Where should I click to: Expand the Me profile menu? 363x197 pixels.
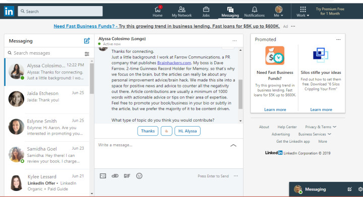[278, 11]
